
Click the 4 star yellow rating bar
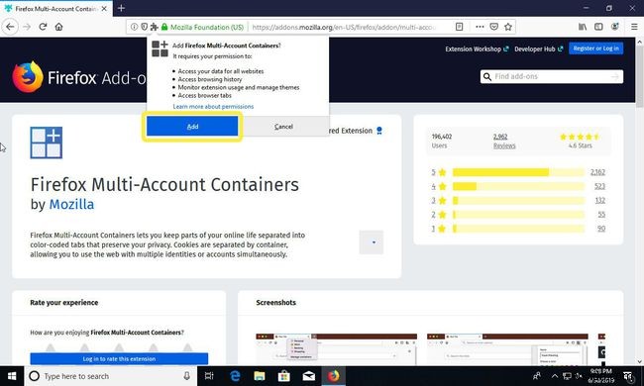518,186
